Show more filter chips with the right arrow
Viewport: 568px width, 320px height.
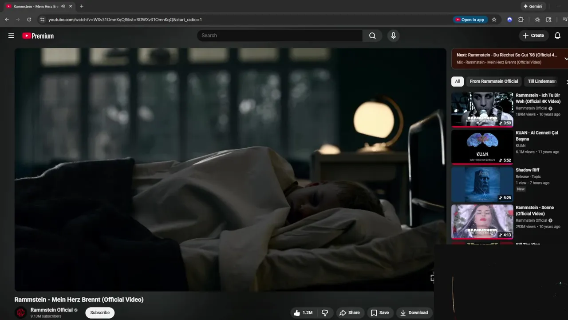tap(566, 82)
